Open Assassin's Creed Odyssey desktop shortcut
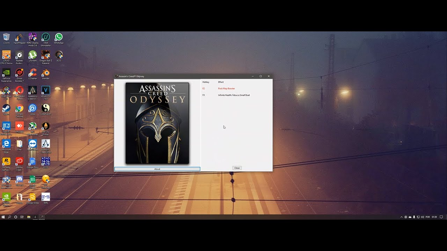 pos(32,93)
